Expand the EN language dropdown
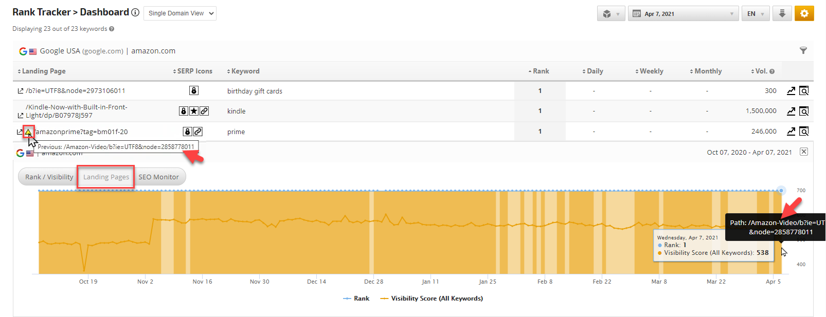Viewport: 826px width, 317px height. pos(755,14)
